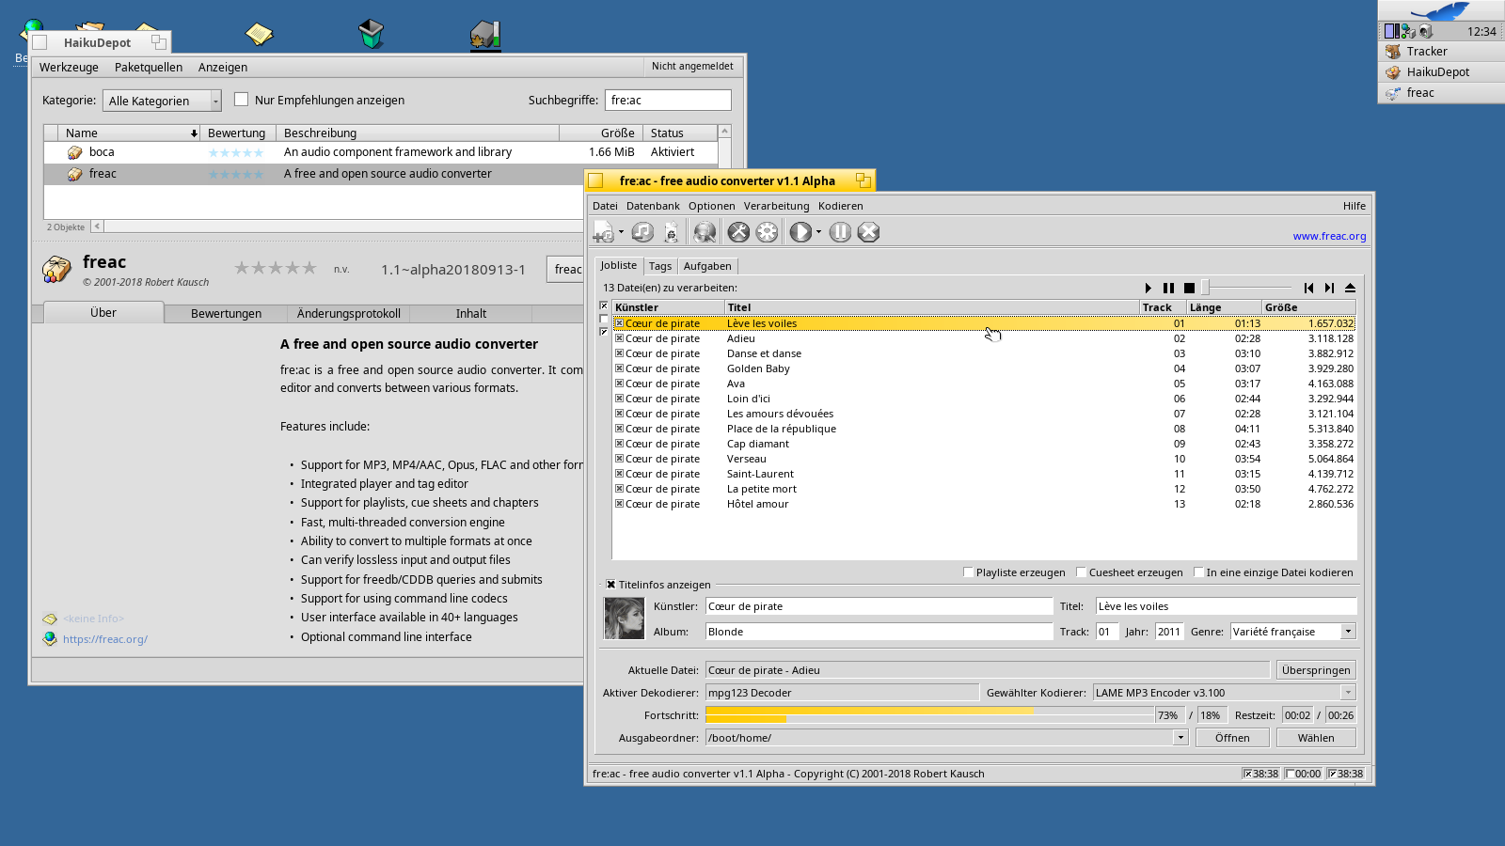Open the Verarbeitung menu
Screen dimensions: 1505x846
776,206
